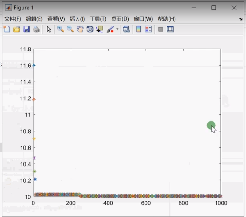Click the y-axis label 11
Screen dimensions: 246x217
pyautogui.click(x=28, y=115)
